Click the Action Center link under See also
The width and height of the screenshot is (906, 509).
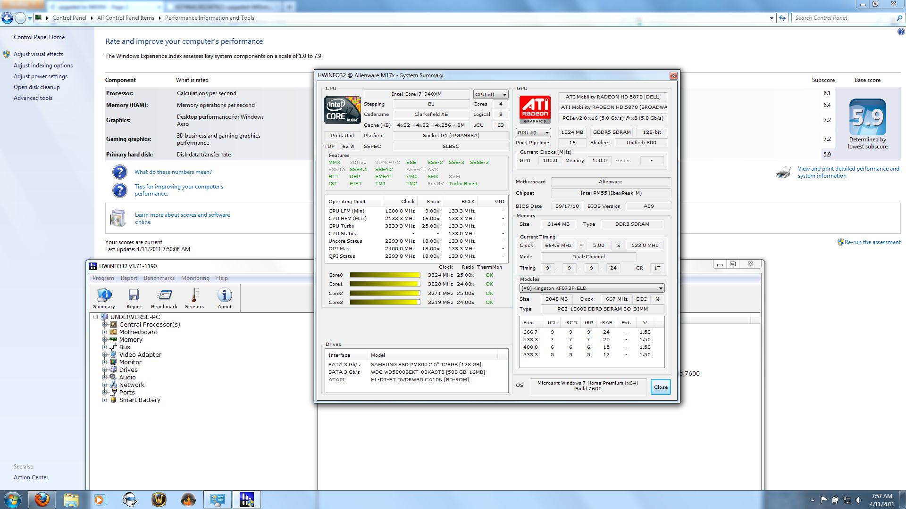click(31, 477)
